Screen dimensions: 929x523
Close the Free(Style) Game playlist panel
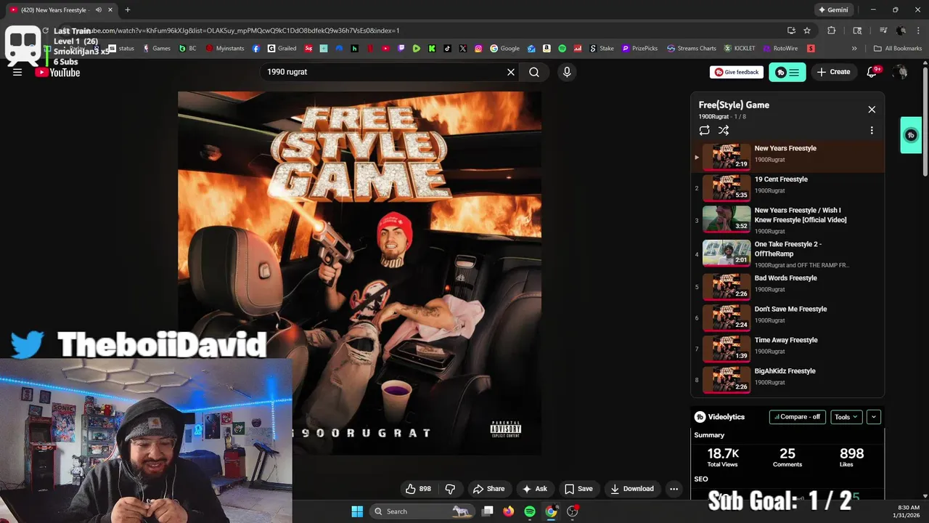pyautogui.click(x=872, y=110)
